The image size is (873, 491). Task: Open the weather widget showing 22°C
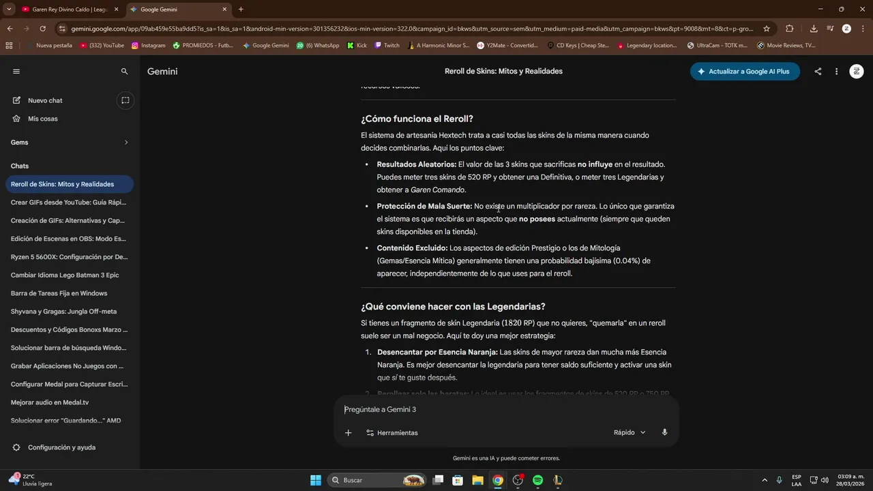pyautogui.click(x=29, y=480)
